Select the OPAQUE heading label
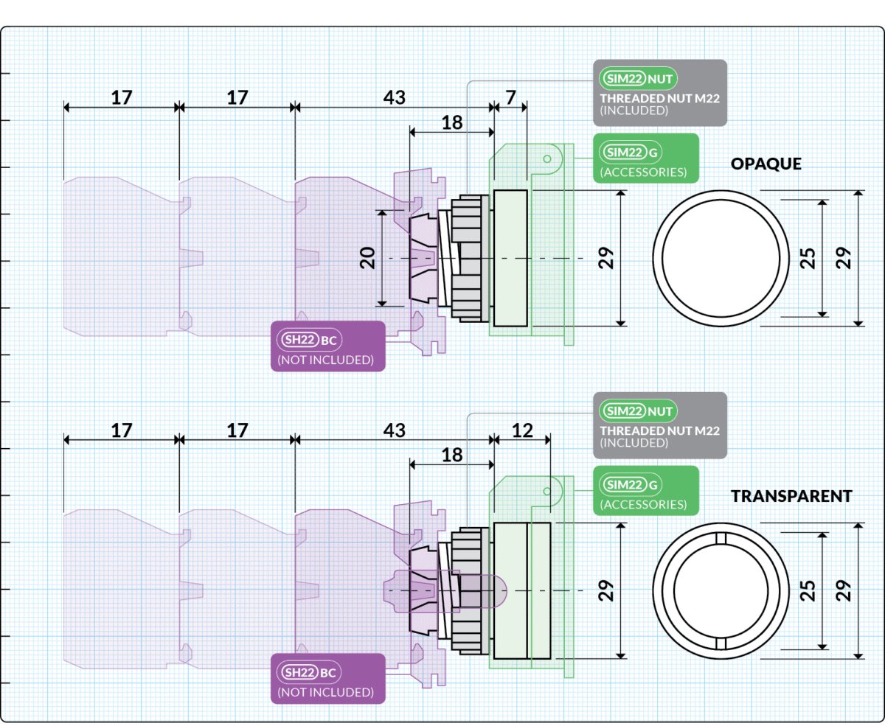The image size is (885, 726). click(766, 164)
